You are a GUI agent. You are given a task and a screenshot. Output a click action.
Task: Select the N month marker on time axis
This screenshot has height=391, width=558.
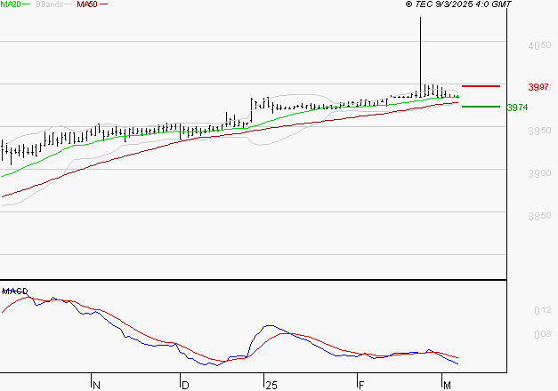pos(96,384)
